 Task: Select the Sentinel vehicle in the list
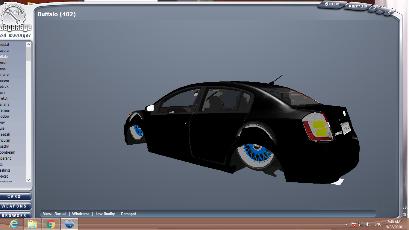(x=13, y=75)
